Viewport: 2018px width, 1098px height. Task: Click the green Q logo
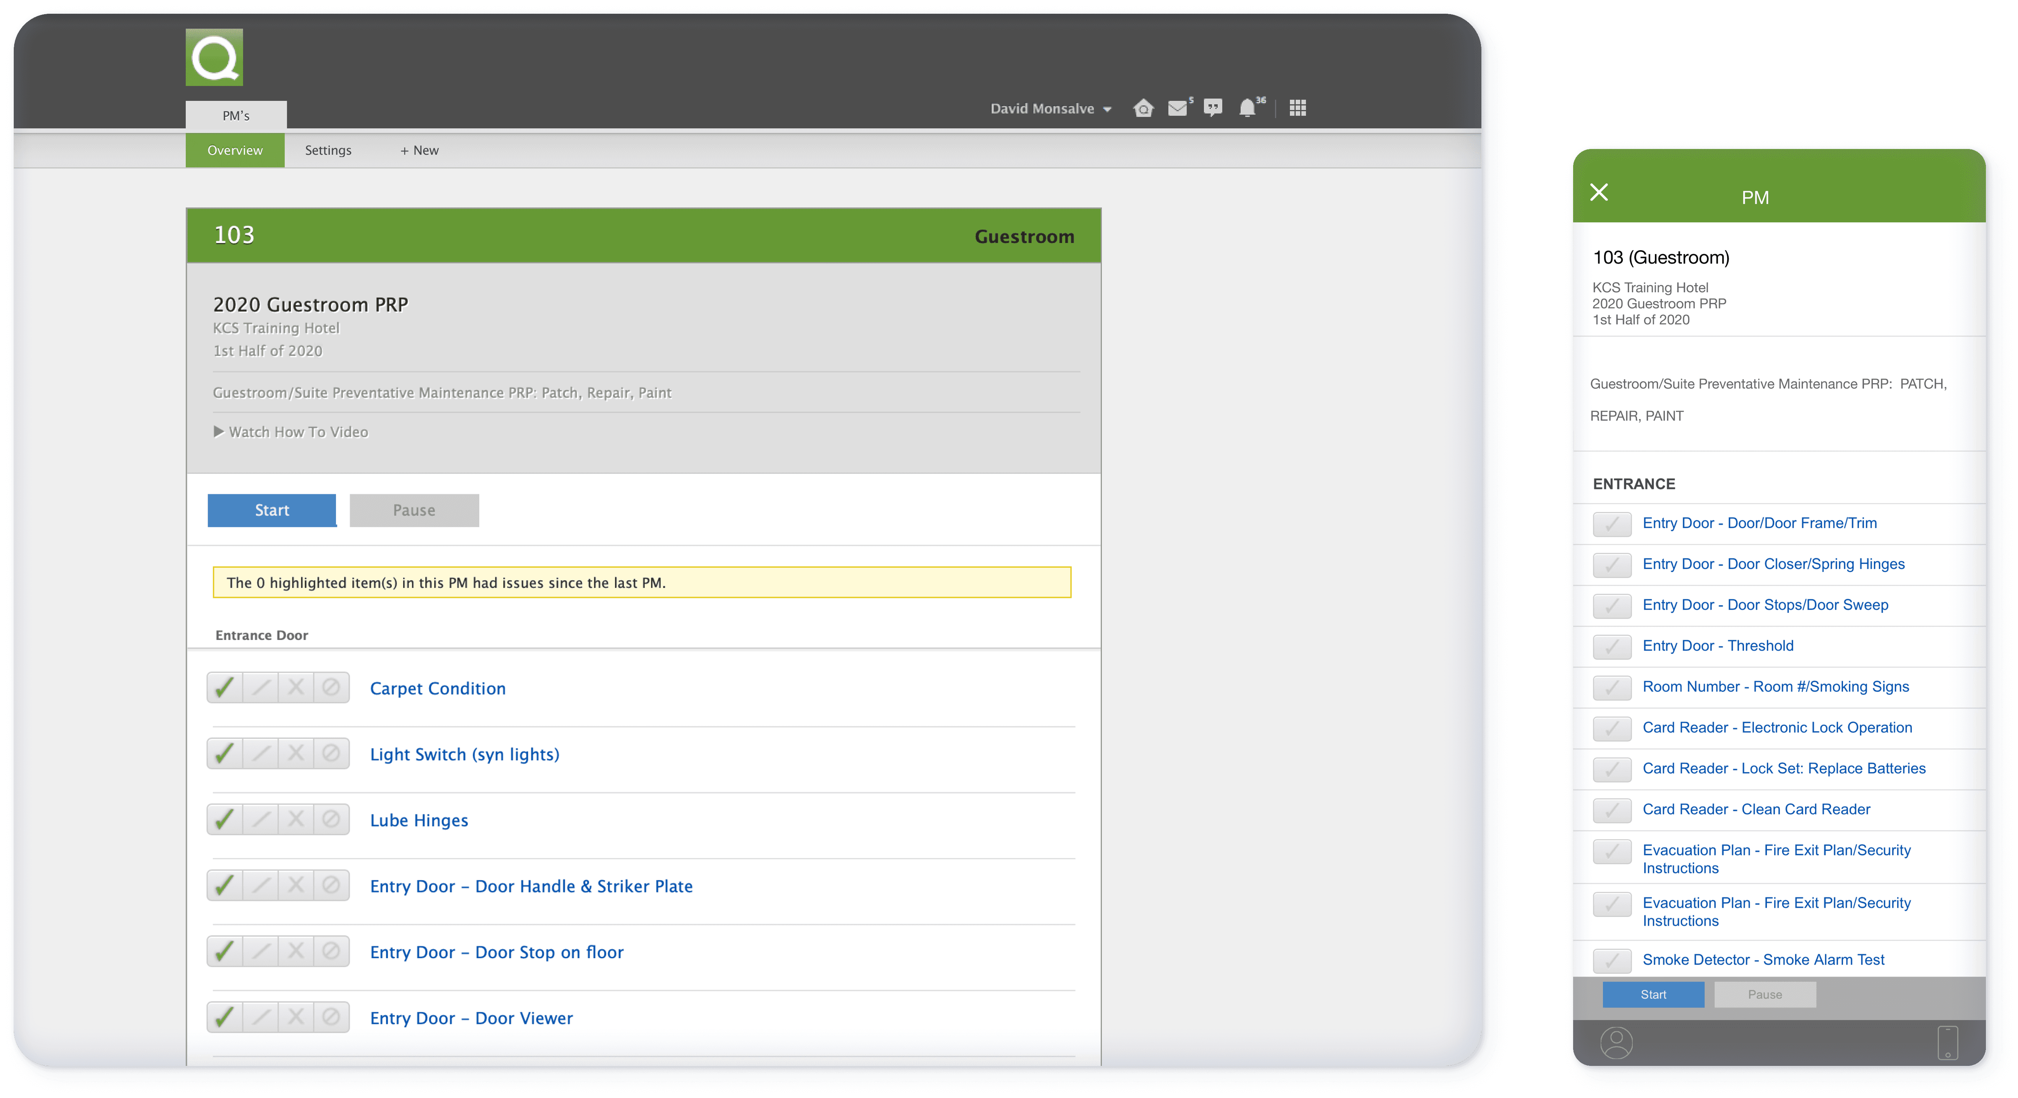click(214, 57)
